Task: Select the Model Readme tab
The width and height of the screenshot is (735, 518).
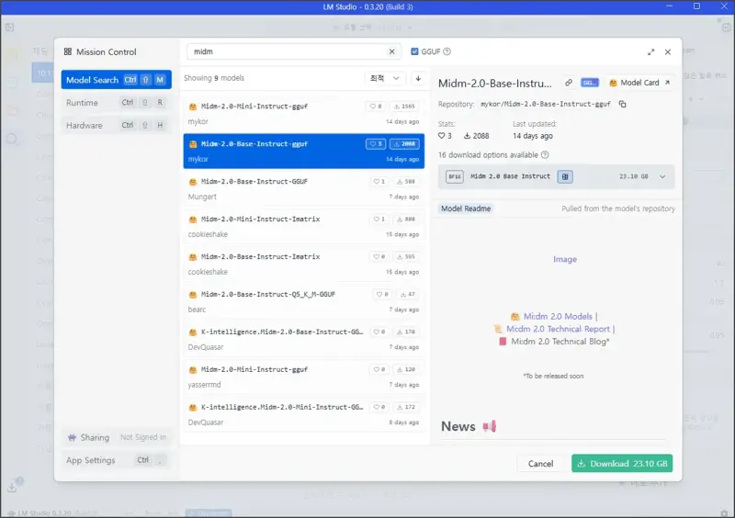Action: click(466, 208)
